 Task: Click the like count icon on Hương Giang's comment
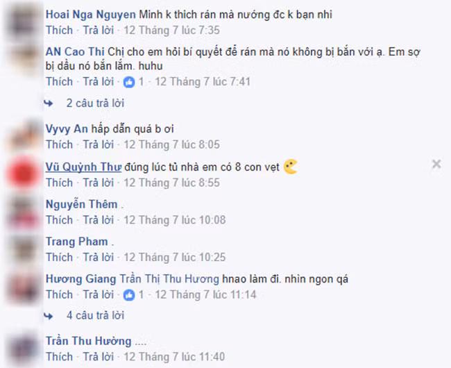coord(129,295)
